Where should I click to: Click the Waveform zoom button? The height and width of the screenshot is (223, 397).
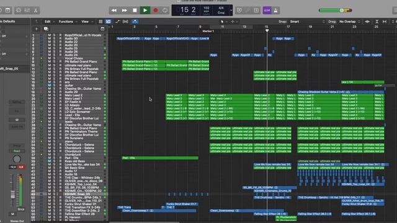pyautogui.click(x=367, y=22)
